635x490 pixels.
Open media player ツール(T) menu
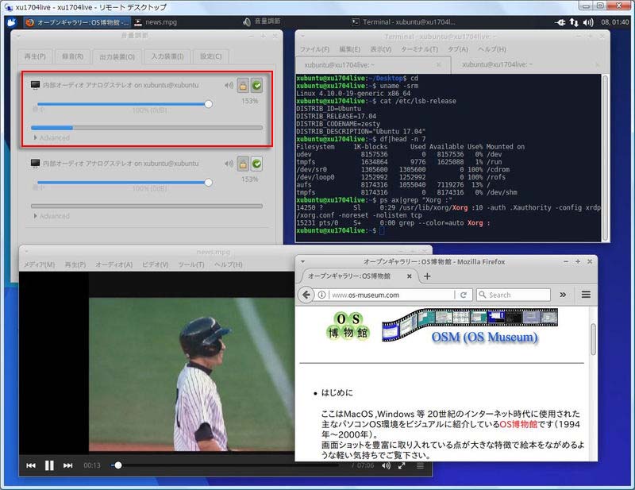[x=191, y=264]
